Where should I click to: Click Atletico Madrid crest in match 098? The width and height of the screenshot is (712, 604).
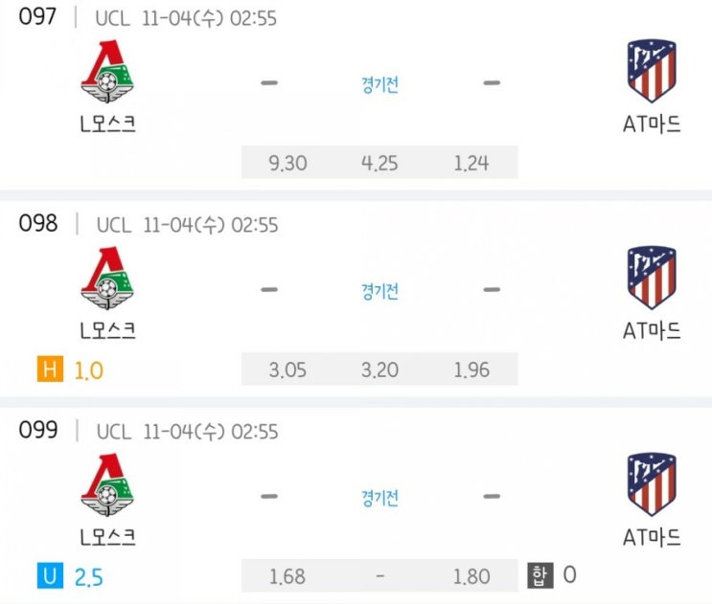click(652, 277)
